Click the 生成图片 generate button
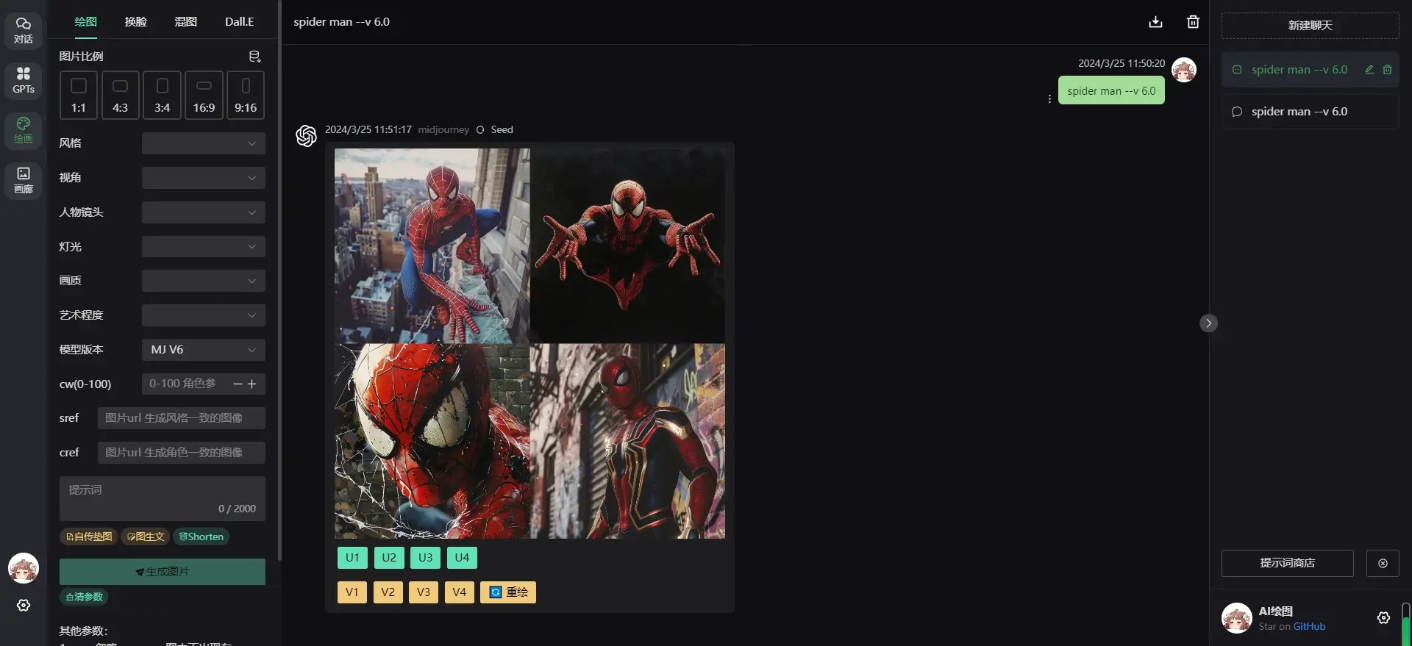 pos(163,572)
